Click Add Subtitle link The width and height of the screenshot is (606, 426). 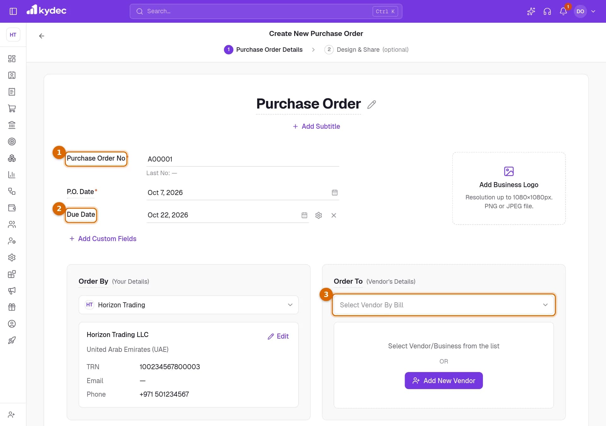click(316, 126)
